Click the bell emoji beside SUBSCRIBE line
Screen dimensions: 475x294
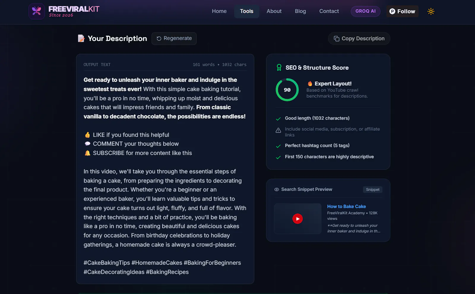coord(87,153)
